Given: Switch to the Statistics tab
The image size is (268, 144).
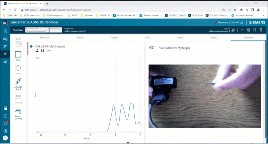Looking at the screenshot, I should click(47, 37).
